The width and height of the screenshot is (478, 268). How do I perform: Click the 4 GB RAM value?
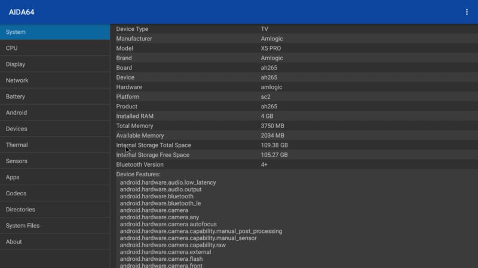(x=266, y=116)
